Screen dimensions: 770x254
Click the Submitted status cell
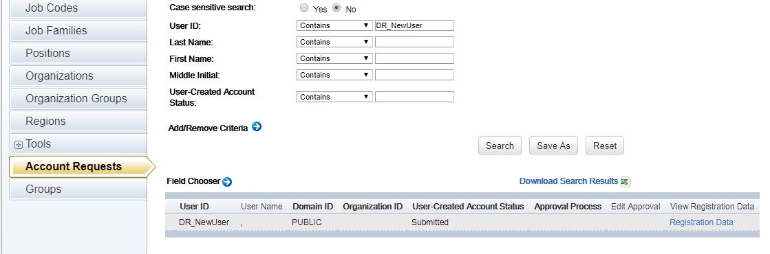(x=430, y=222)
